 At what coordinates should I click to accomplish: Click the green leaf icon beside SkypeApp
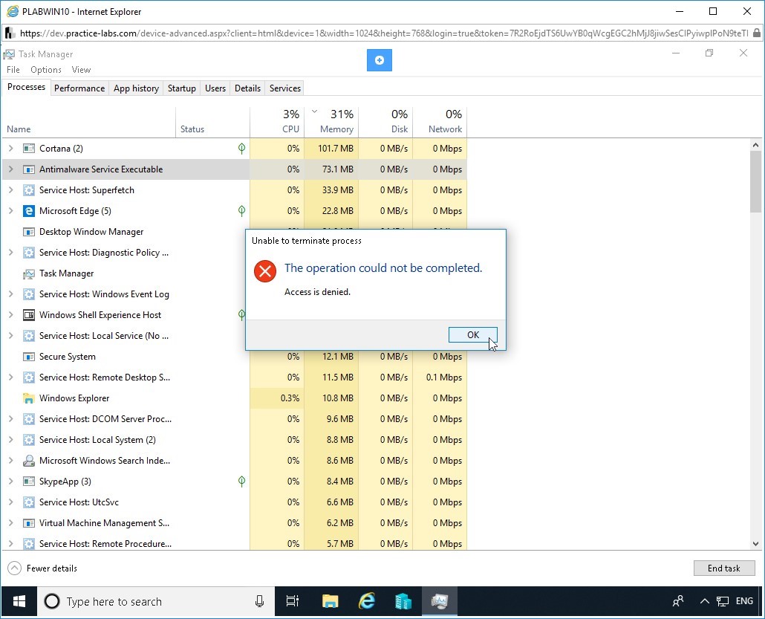pyautogui.click(x=241, y=482)
